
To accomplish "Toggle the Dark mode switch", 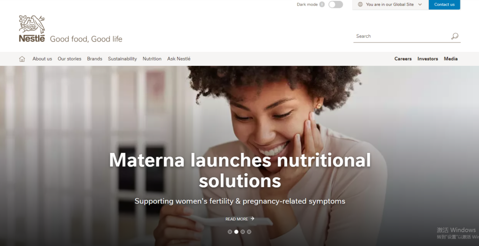I will [336, 4].
